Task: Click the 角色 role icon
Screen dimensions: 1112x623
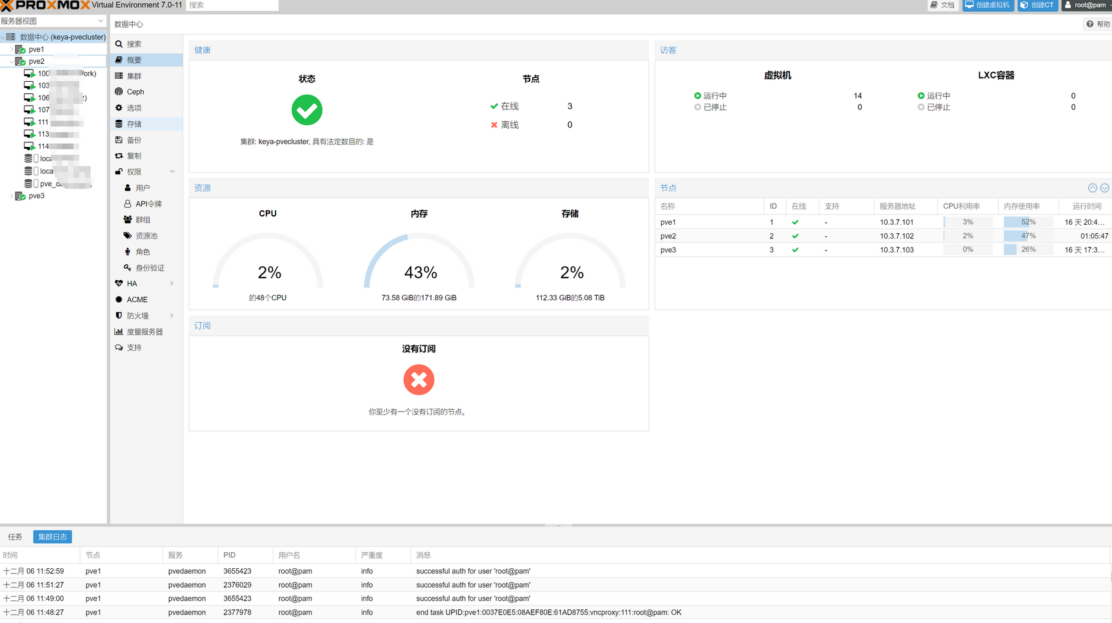Action: pyautogui.click(x=128, y=252)
